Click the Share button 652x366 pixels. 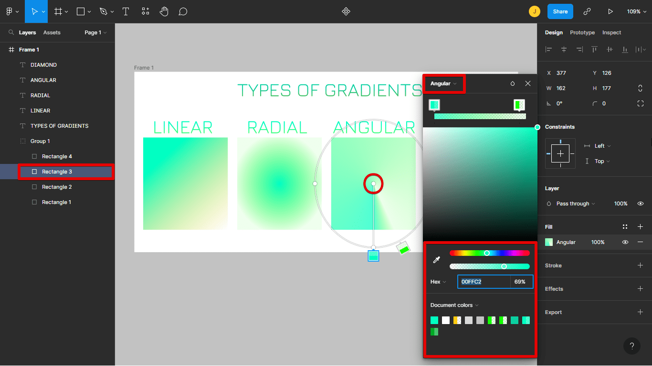[560, 11]
